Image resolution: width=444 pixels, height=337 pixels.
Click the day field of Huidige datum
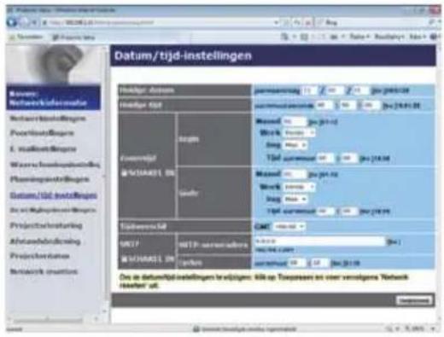(360, 90)
